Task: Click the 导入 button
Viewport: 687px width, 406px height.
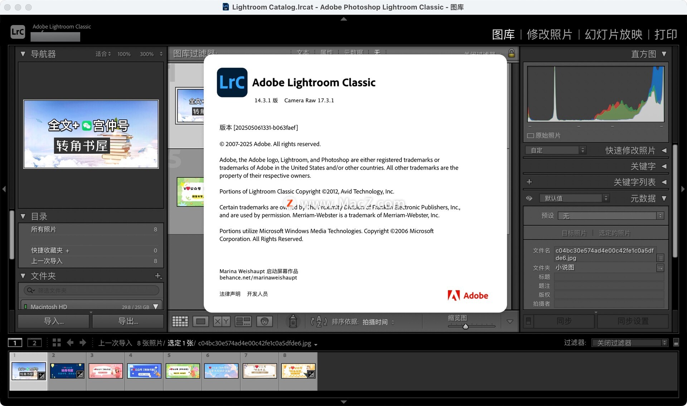Action: 54,321
